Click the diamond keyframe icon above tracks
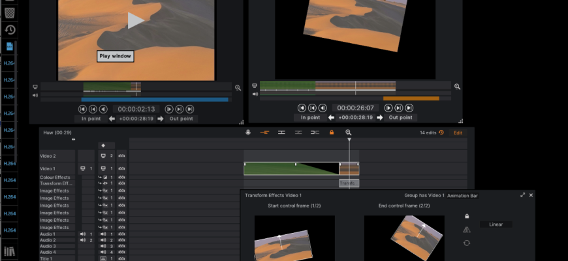 (103, 146)
